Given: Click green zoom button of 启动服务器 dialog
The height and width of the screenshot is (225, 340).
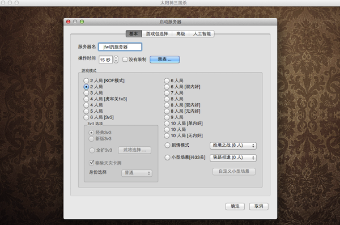Looking at the screenshot, I should click(82, 22).
